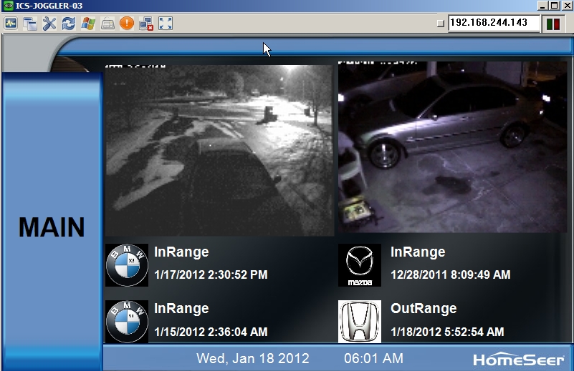Screen dimensions: 574x371
Task: Click the Honda logo icon
Action: [x=360, y=322]
